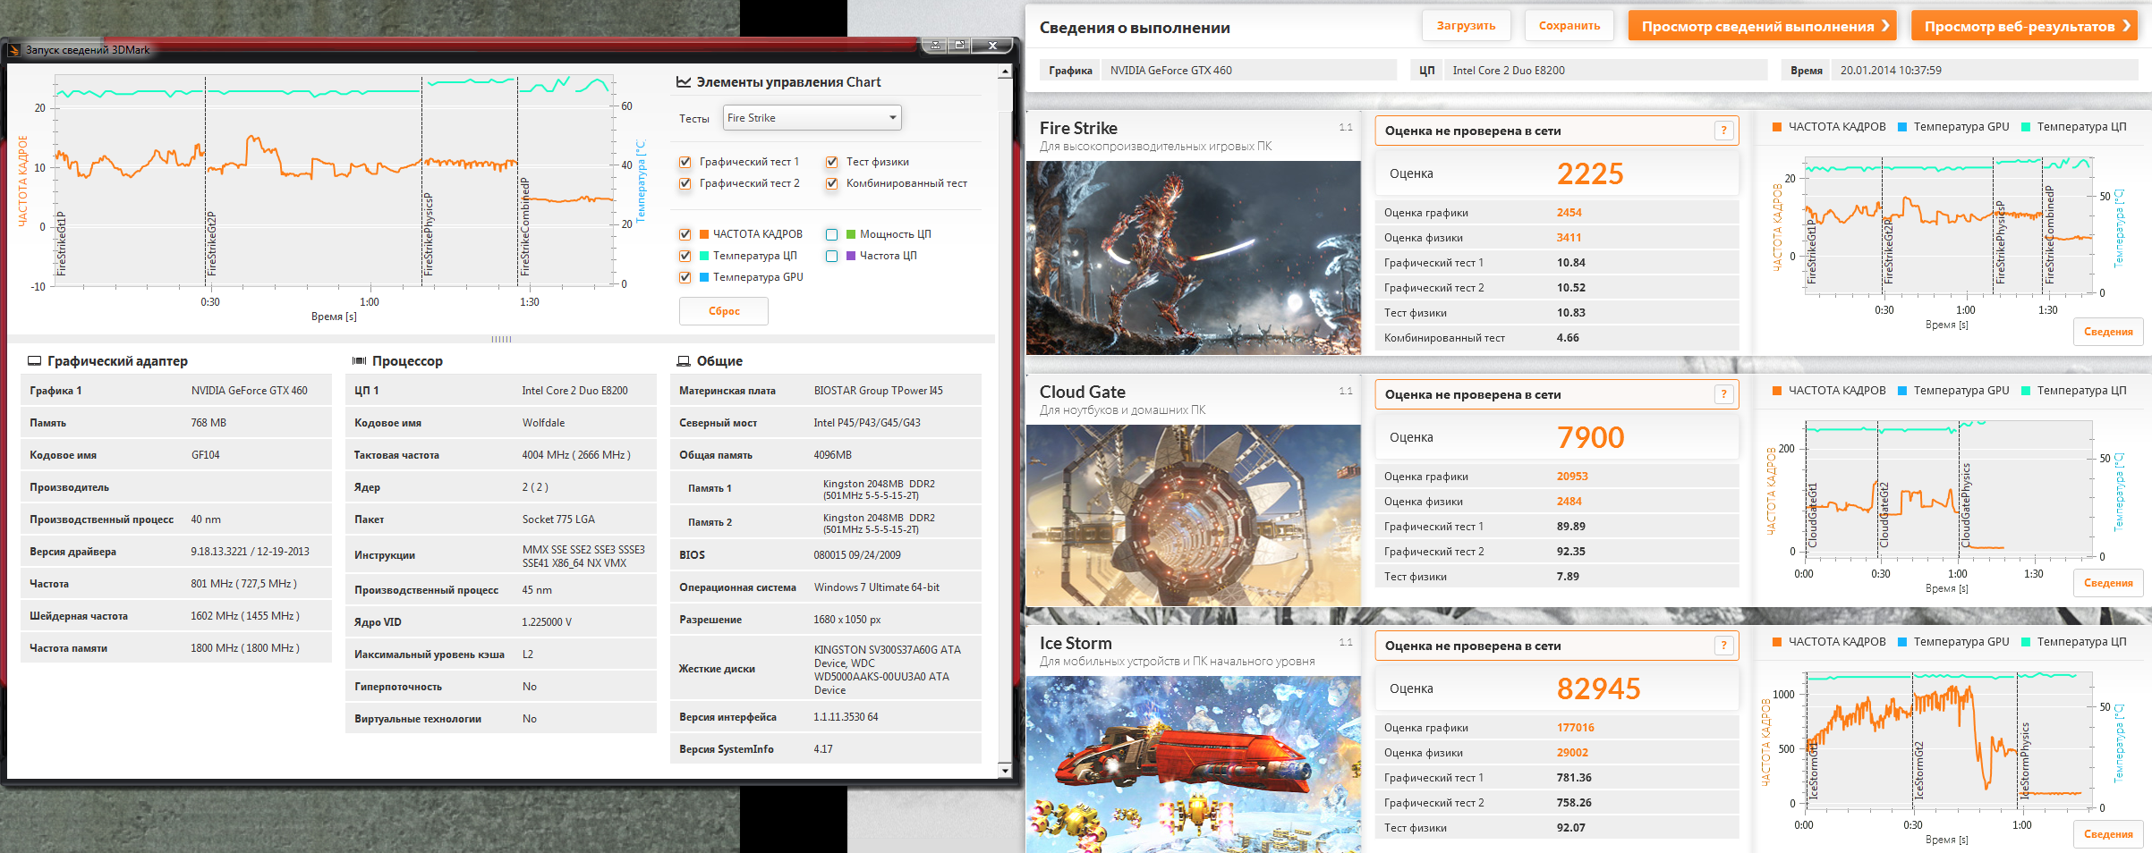Click orange ЧАСТОТА КАДРОВ swatch in chart controls
This screenshot has height=853, width=2152.
click(x=704, y=234)
